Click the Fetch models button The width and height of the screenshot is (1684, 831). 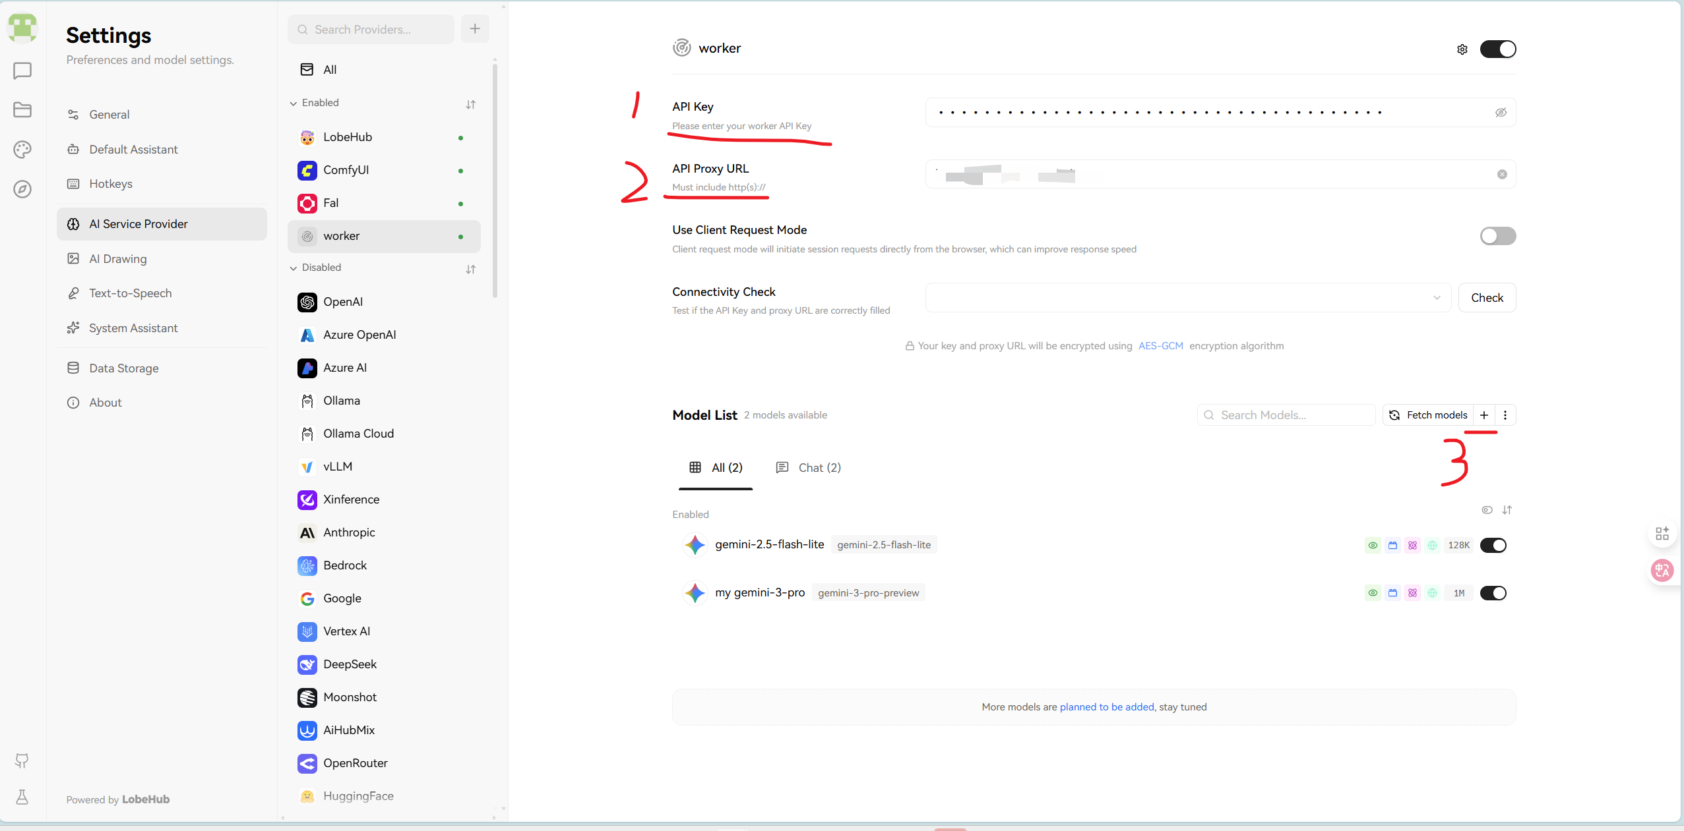(1428, 415)
